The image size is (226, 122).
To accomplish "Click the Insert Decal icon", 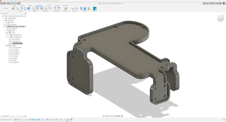I will (85, 8).
